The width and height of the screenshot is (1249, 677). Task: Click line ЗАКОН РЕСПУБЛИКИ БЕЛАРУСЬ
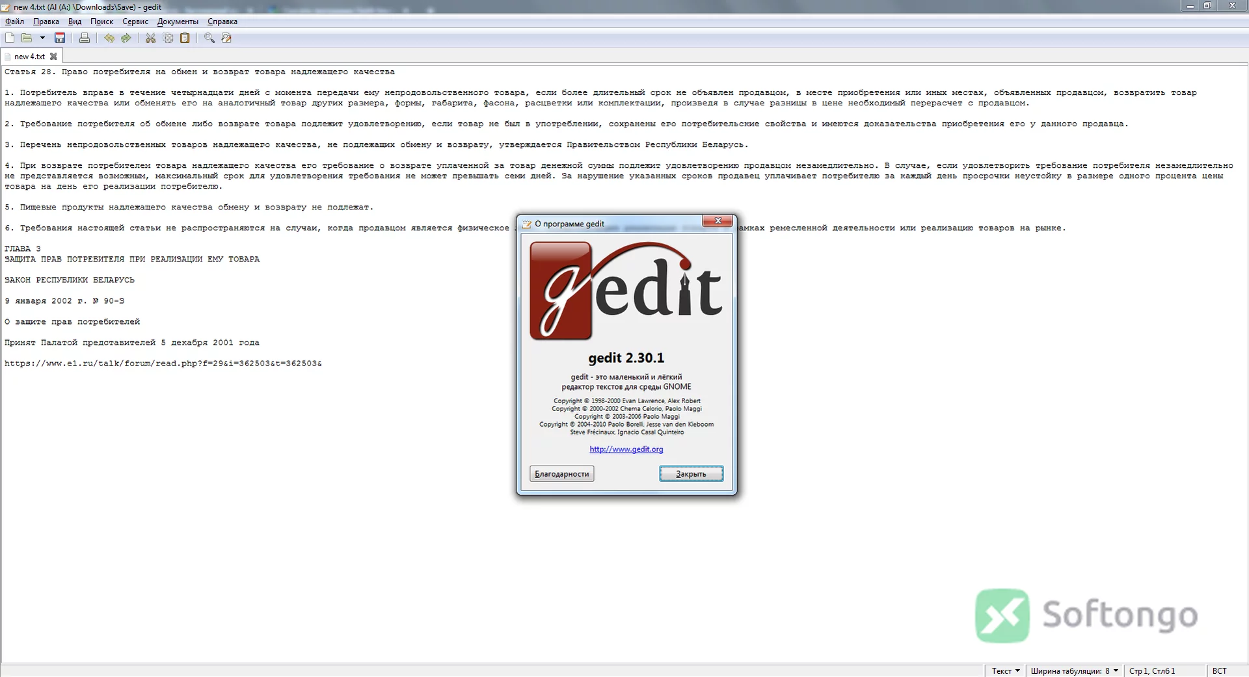70,280
